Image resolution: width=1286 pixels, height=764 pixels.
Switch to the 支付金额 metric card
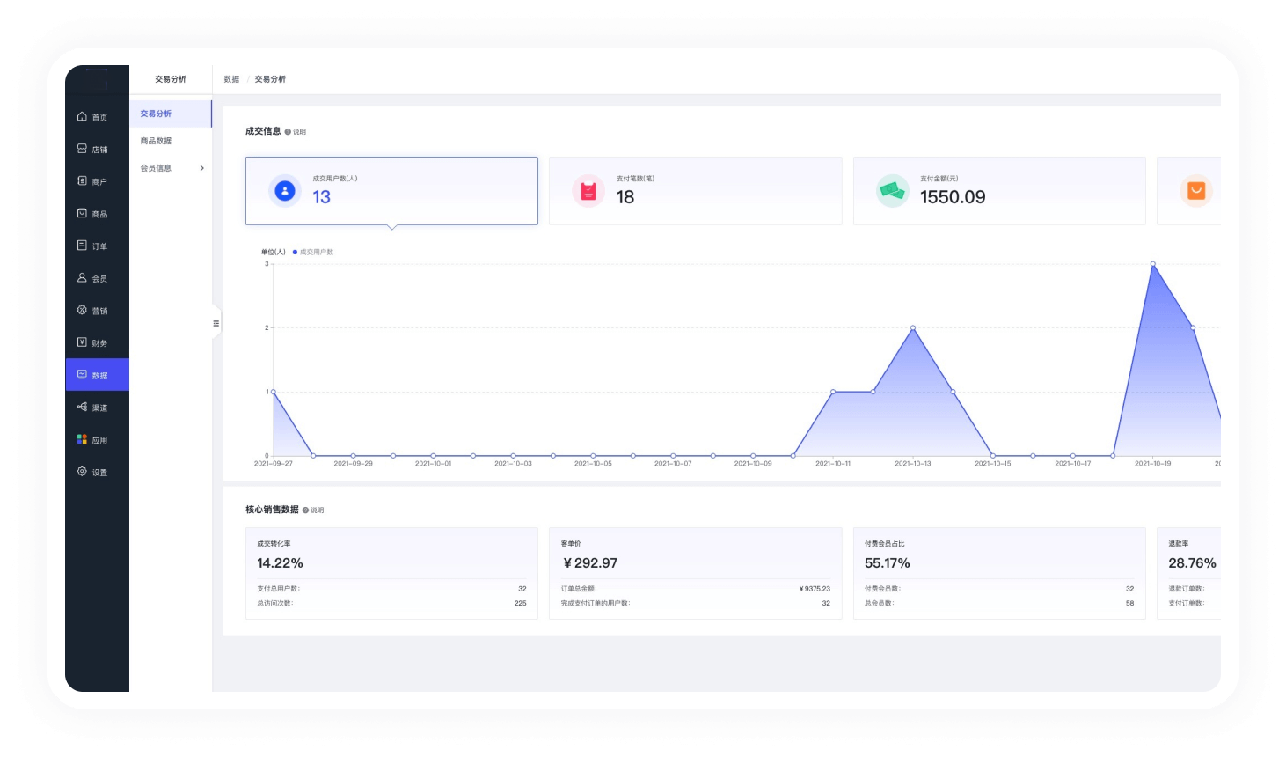(998, 191)
